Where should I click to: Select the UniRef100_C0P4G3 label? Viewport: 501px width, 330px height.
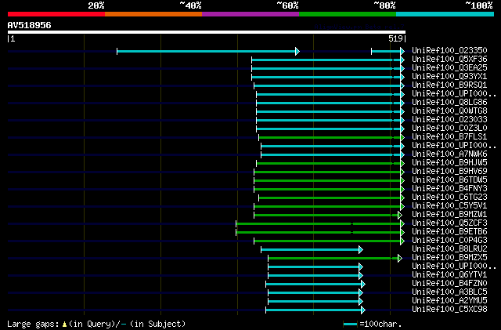[449, 241]
